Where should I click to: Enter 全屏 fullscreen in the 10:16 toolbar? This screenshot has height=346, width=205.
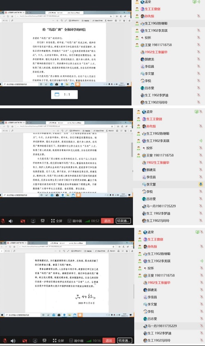pyautogui.click(x=58, y=341)
